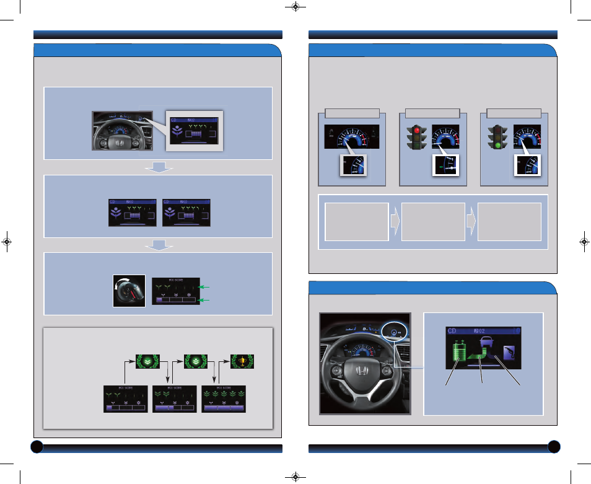Click the 'CD' label on energy flow display
The image size is (591, 484).
452,331
